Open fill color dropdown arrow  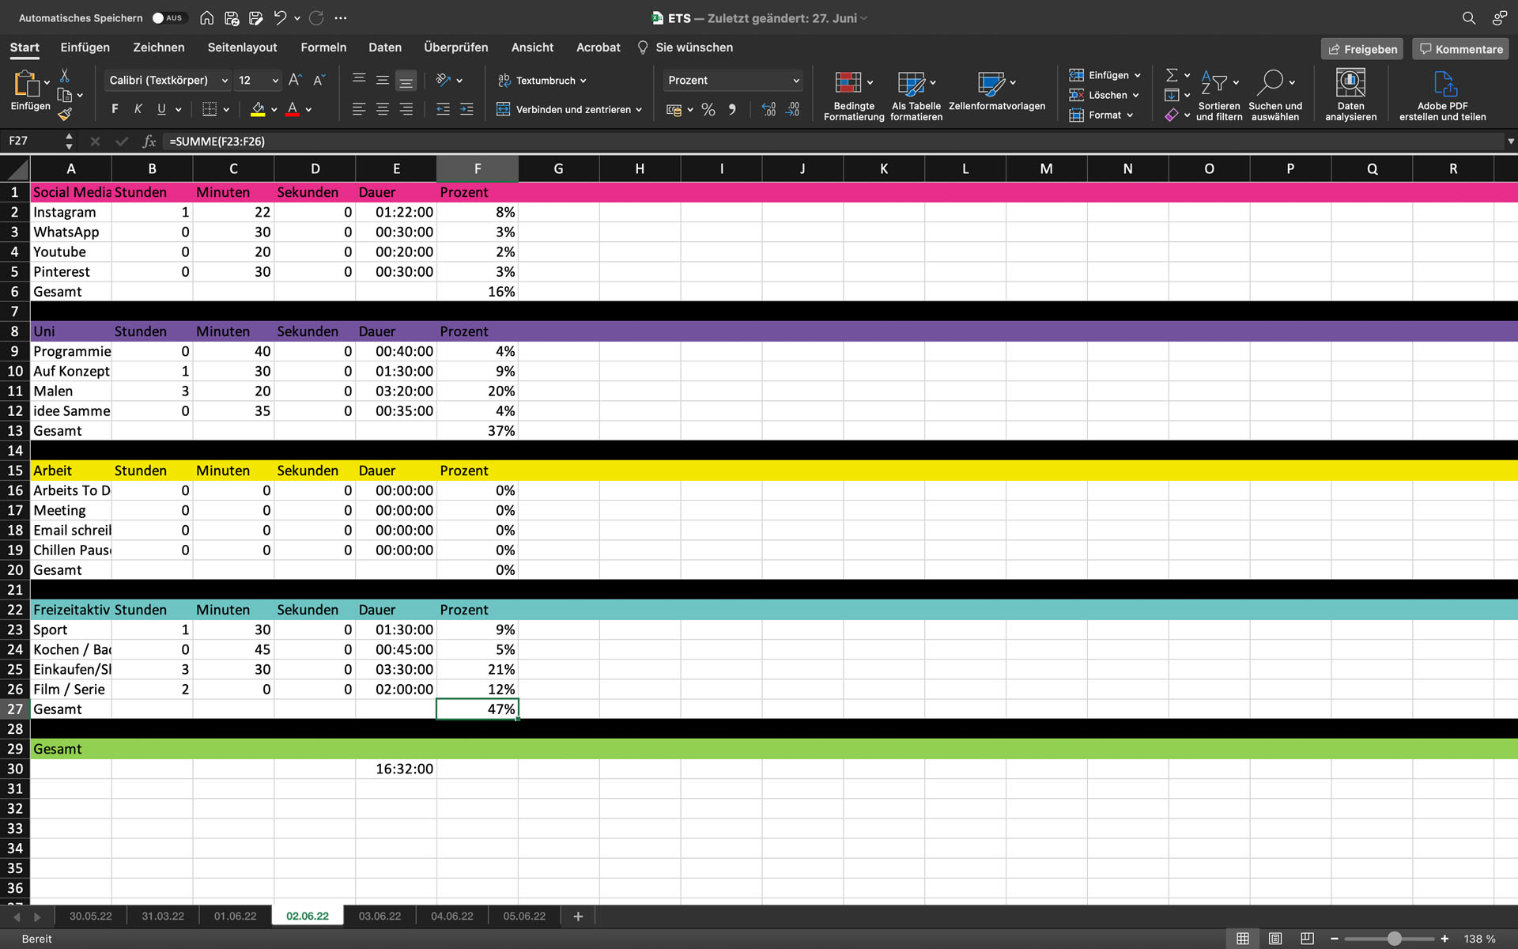click(274, 110)
